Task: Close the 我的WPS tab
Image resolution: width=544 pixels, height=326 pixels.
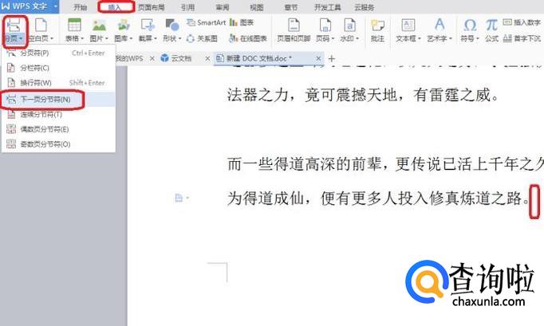Action: 152,59
